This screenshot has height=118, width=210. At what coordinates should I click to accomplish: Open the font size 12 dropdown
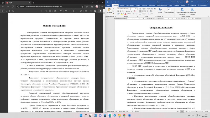(136, 9)
